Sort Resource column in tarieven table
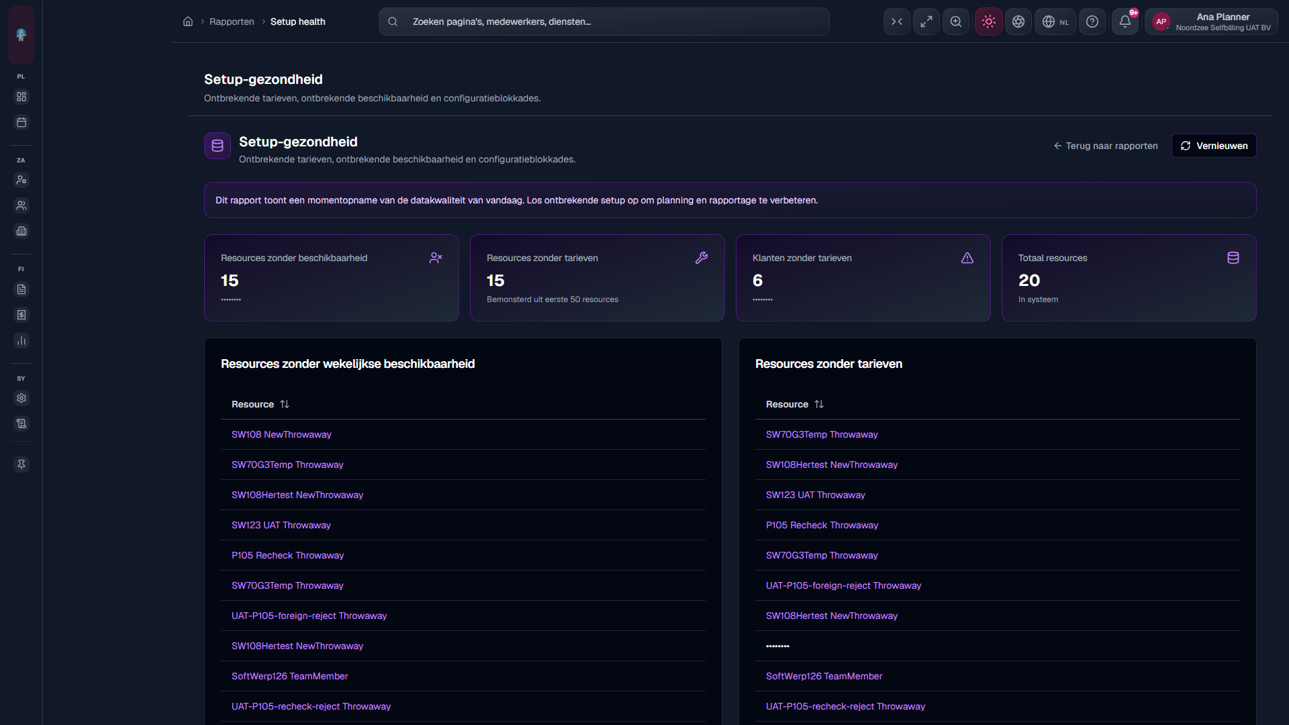1289x725 pixels. [x=795, y=404]
